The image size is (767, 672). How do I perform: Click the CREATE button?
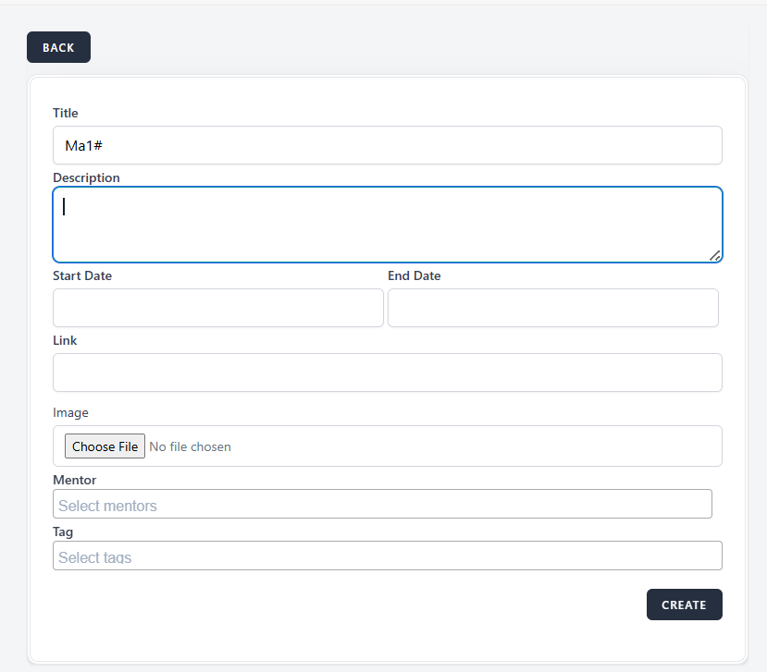point(684,605)
